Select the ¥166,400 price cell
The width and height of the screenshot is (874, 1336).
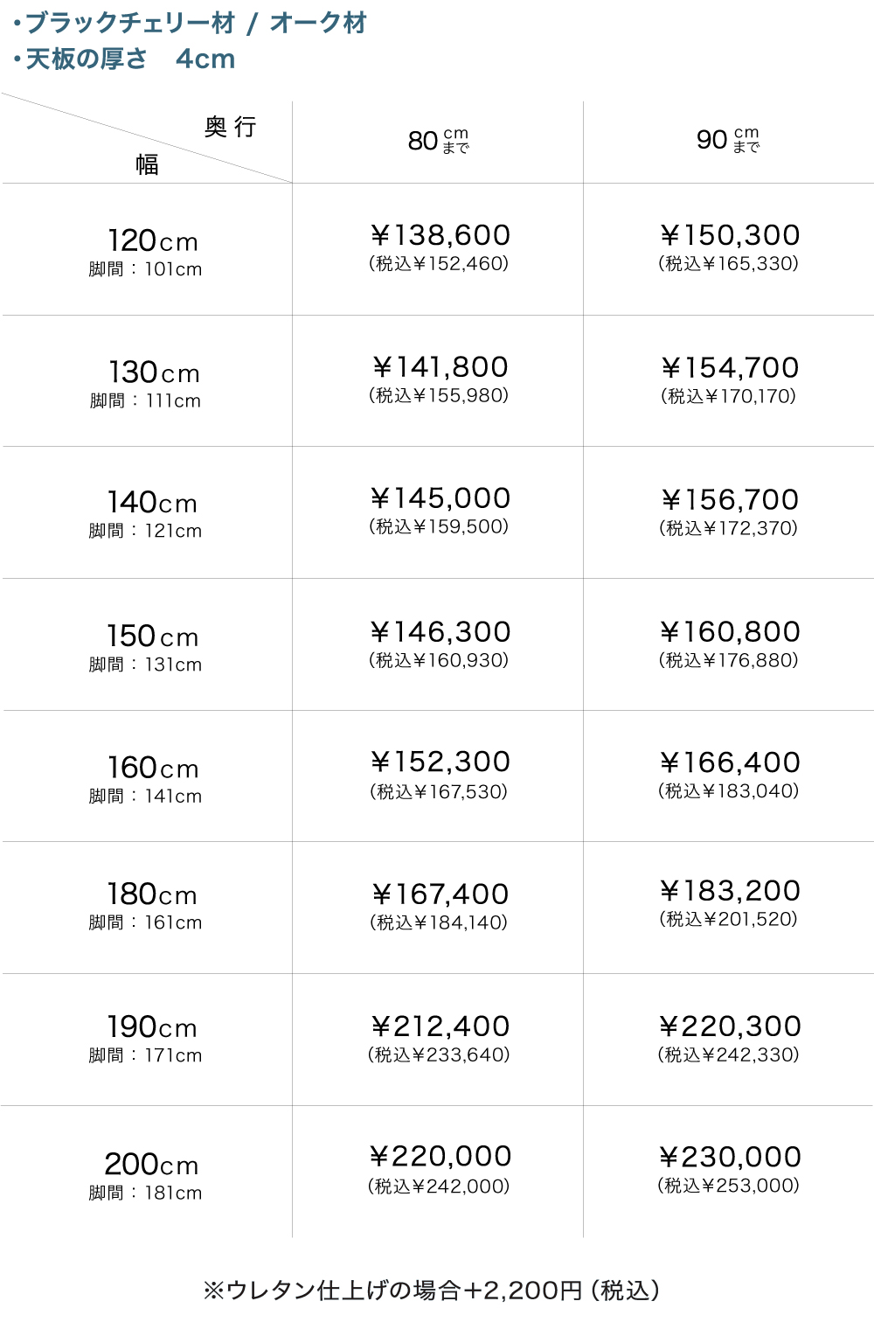click(730, 762)
